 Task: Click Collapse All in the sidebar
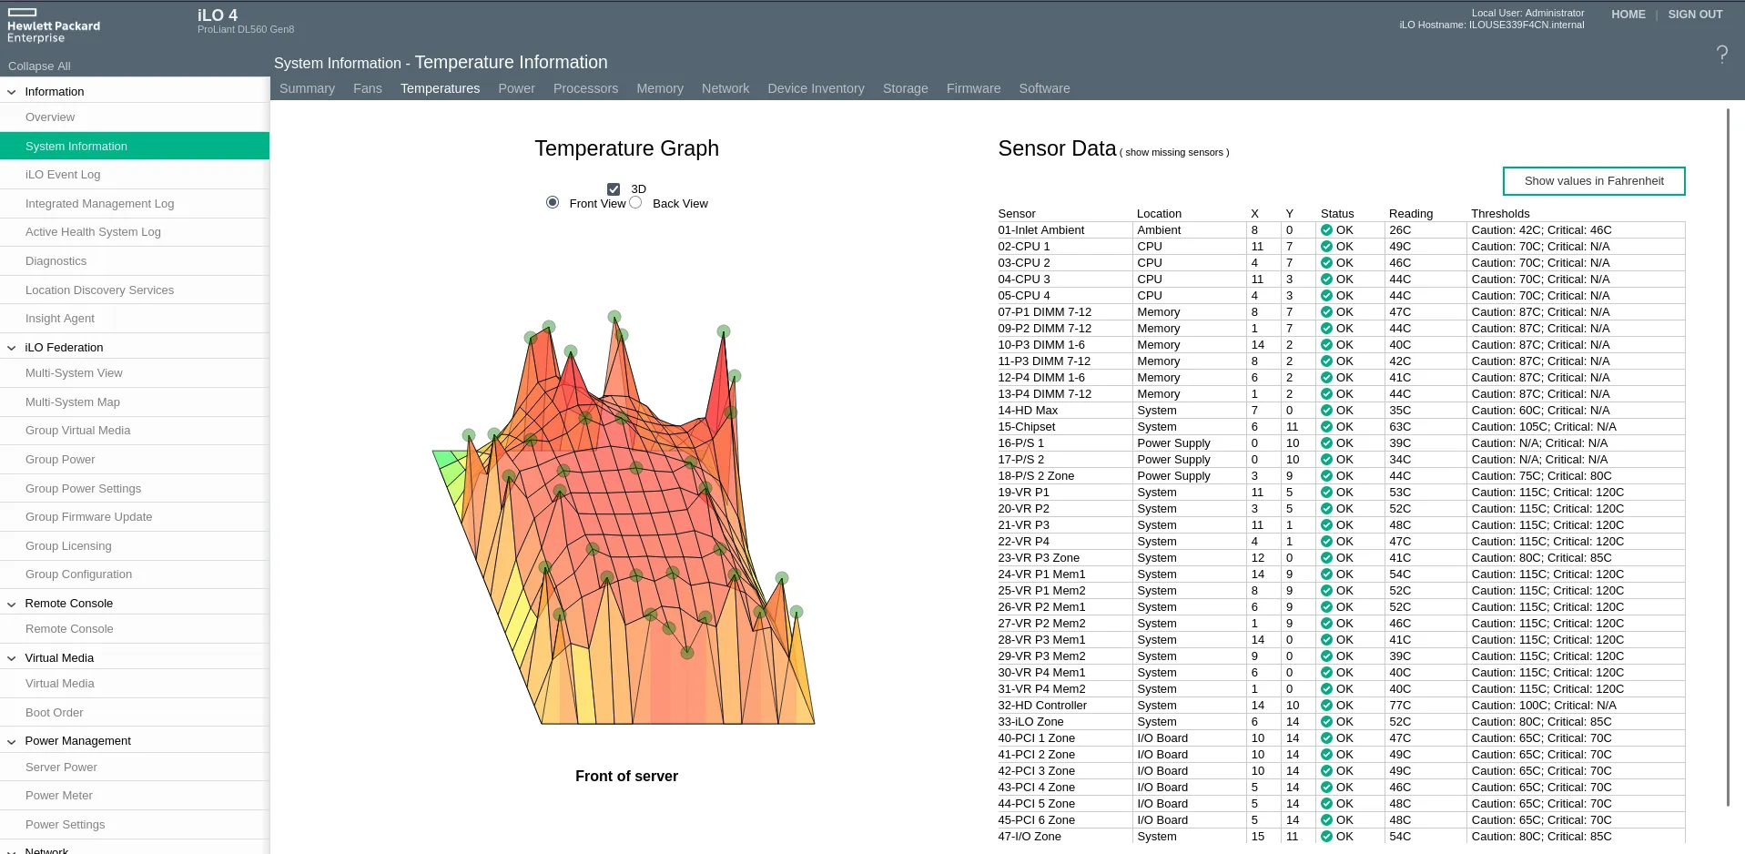39,66
